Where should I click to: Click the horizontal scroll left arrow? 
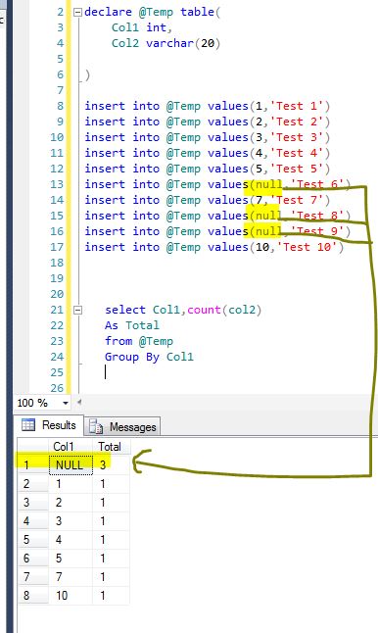[79, 402]
